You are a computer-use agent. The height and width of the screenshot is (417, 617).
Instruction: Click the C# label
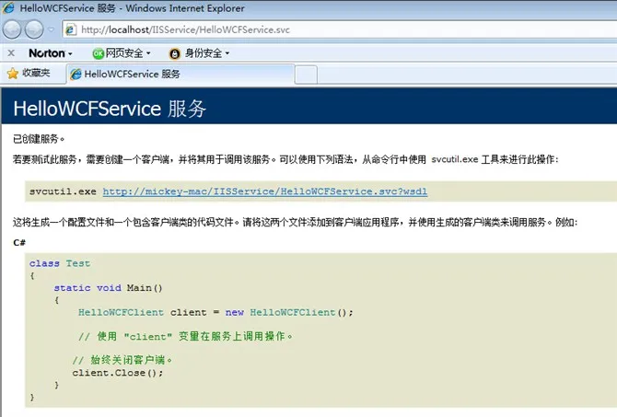point(19,242)
